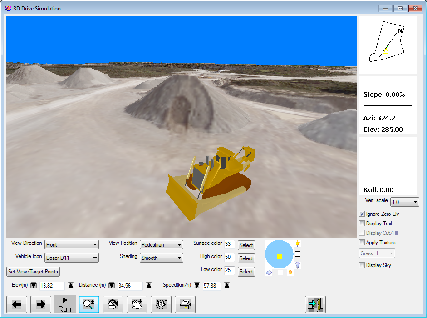
Task: Click the Roll: 0.00 readout
Action: coord(378,190)
